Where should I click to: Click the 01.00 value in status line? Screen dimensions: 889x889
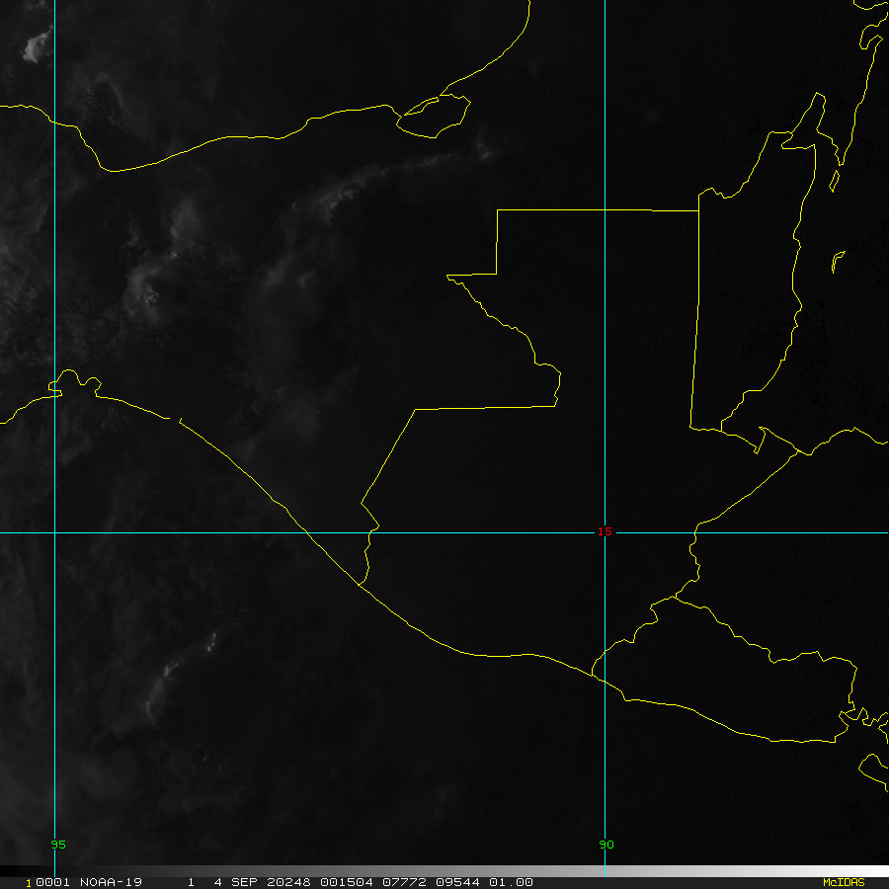click(514, 882)
